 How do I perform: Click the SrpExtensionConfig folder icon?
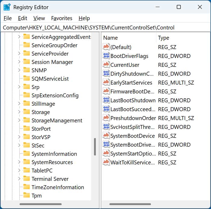pos(27,95)
